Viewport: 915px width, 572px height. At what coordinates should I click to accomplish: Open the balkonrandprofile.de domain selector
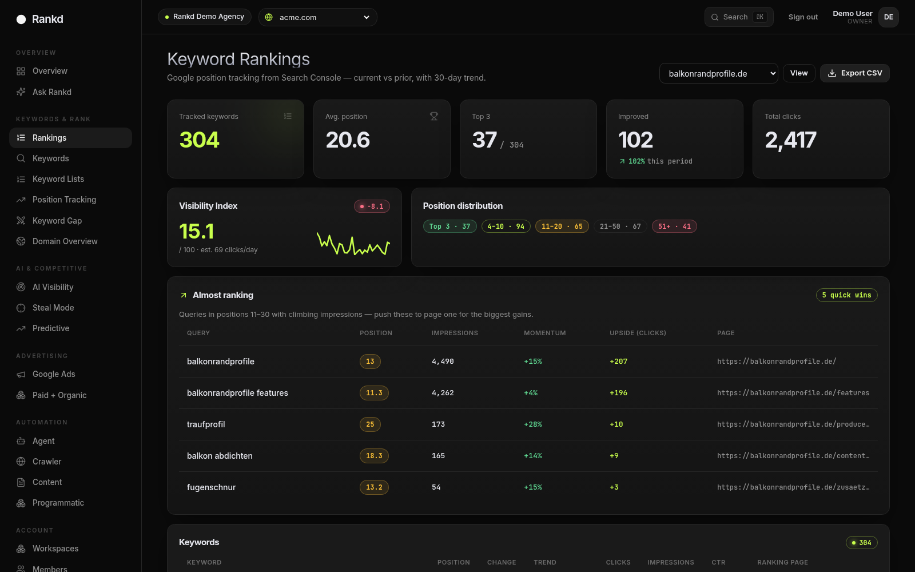click(x=719, y=73)
